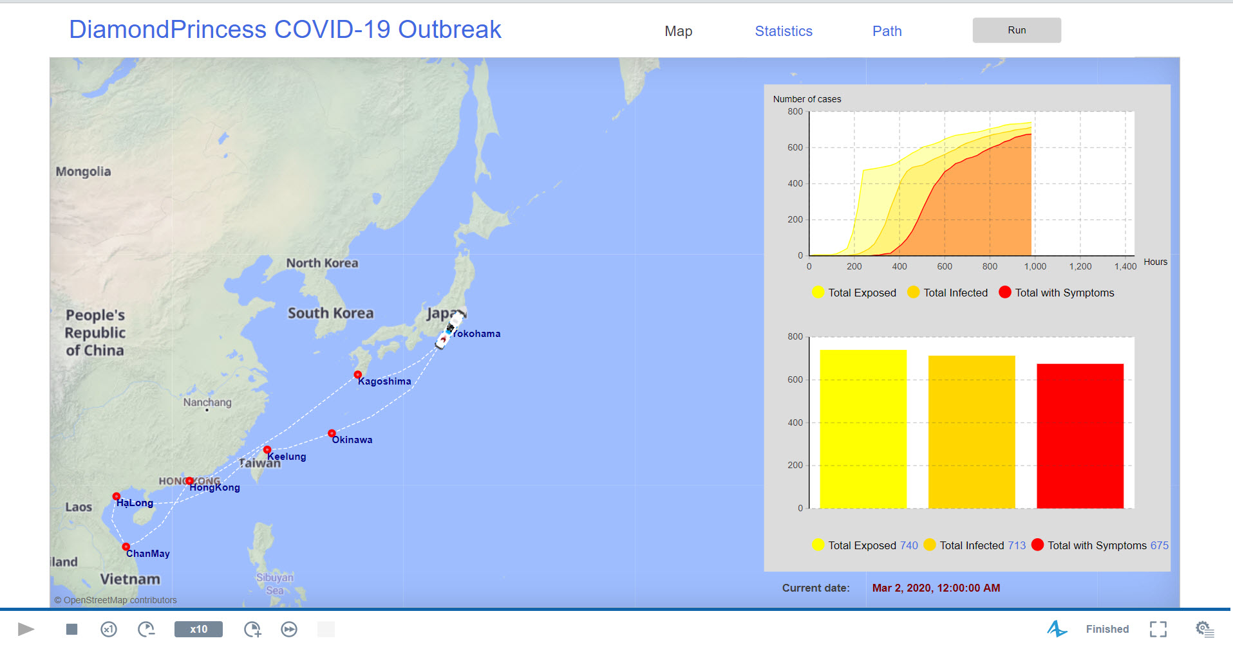Click the North Korea map label
This screenshot has width=1233, height=645.
tap(322, 263)
